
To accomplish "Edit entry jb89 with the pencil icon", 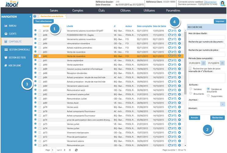I will [172, 69].
